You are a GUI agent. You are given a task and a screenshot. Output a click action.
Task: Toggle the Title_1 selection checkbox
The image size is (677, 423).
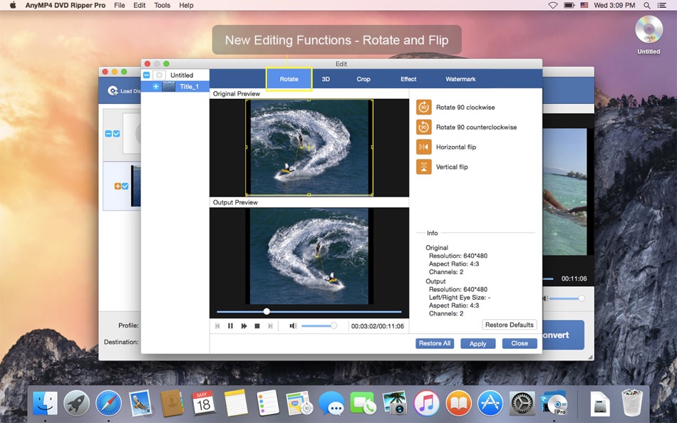pyautogui.click(x=156, y=87)
